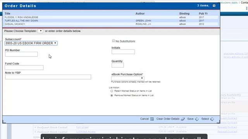
Task: Open the Subaccount dropdown
Action: 31,43
